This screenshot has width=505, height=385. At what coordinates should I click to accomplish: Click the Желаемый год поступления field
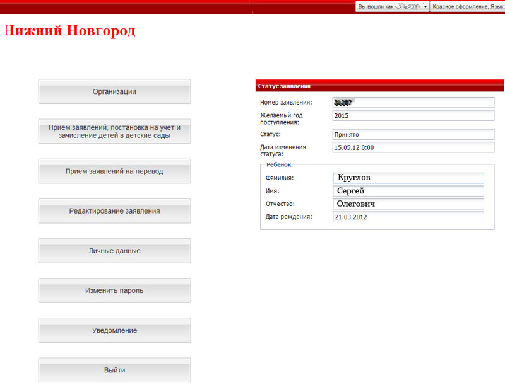[413, 116]
